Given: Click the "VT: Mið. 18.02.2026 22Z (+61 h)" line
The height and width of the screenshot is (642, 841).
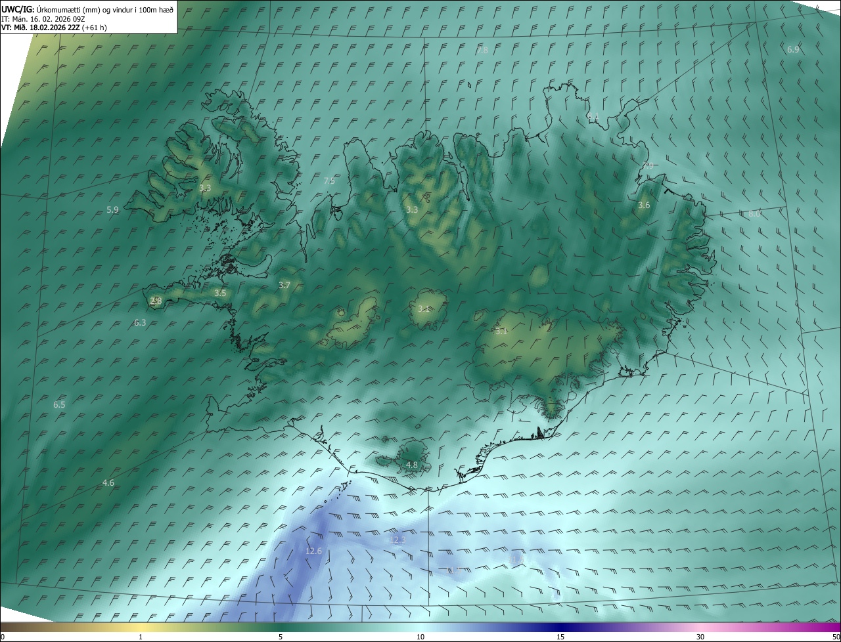Looking at the screenshot, I should click(x=54, y=28).
